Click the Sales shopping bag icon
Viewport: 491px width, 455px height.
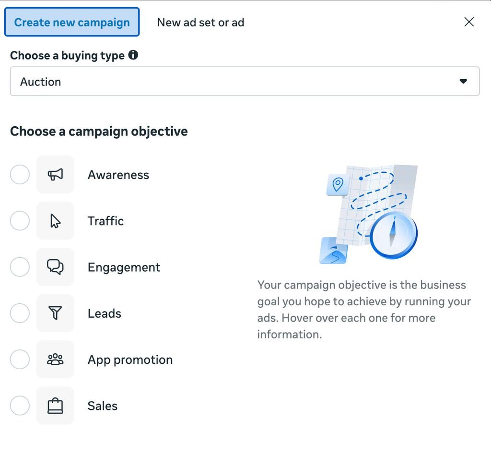click(55, 406)
